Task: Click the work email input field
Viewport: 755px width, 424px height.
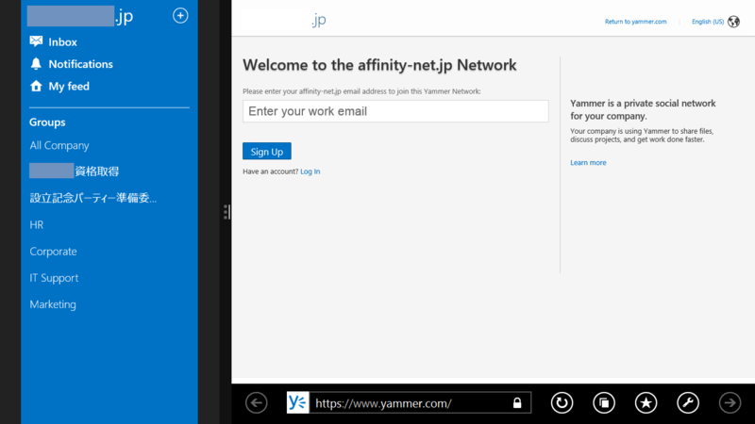Action: [395, 111]
